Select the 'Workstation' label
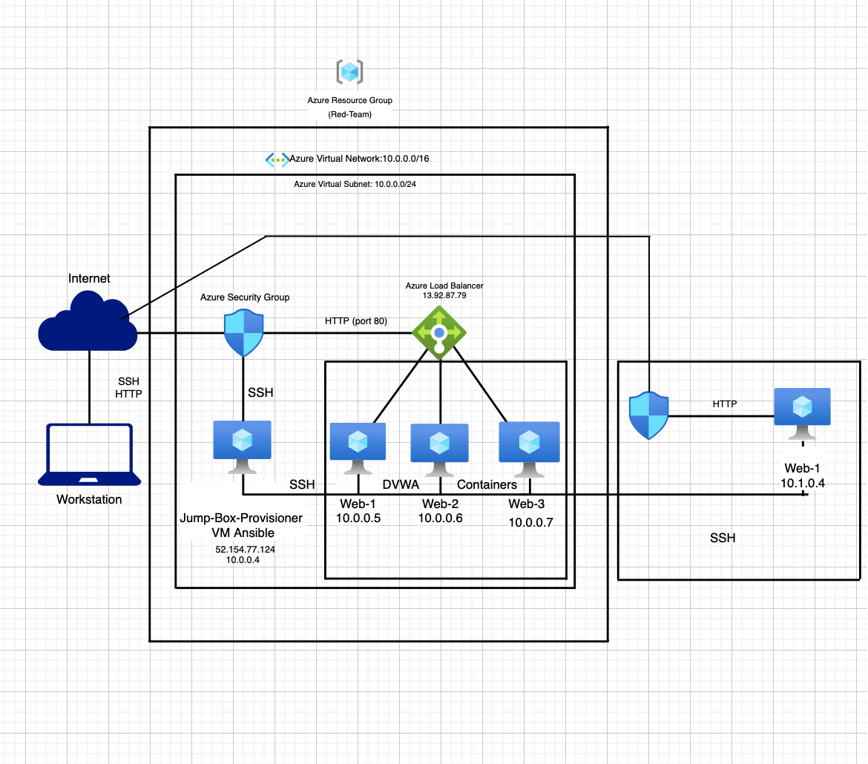This screenshot has width=868, height=764. coord(89,499)
